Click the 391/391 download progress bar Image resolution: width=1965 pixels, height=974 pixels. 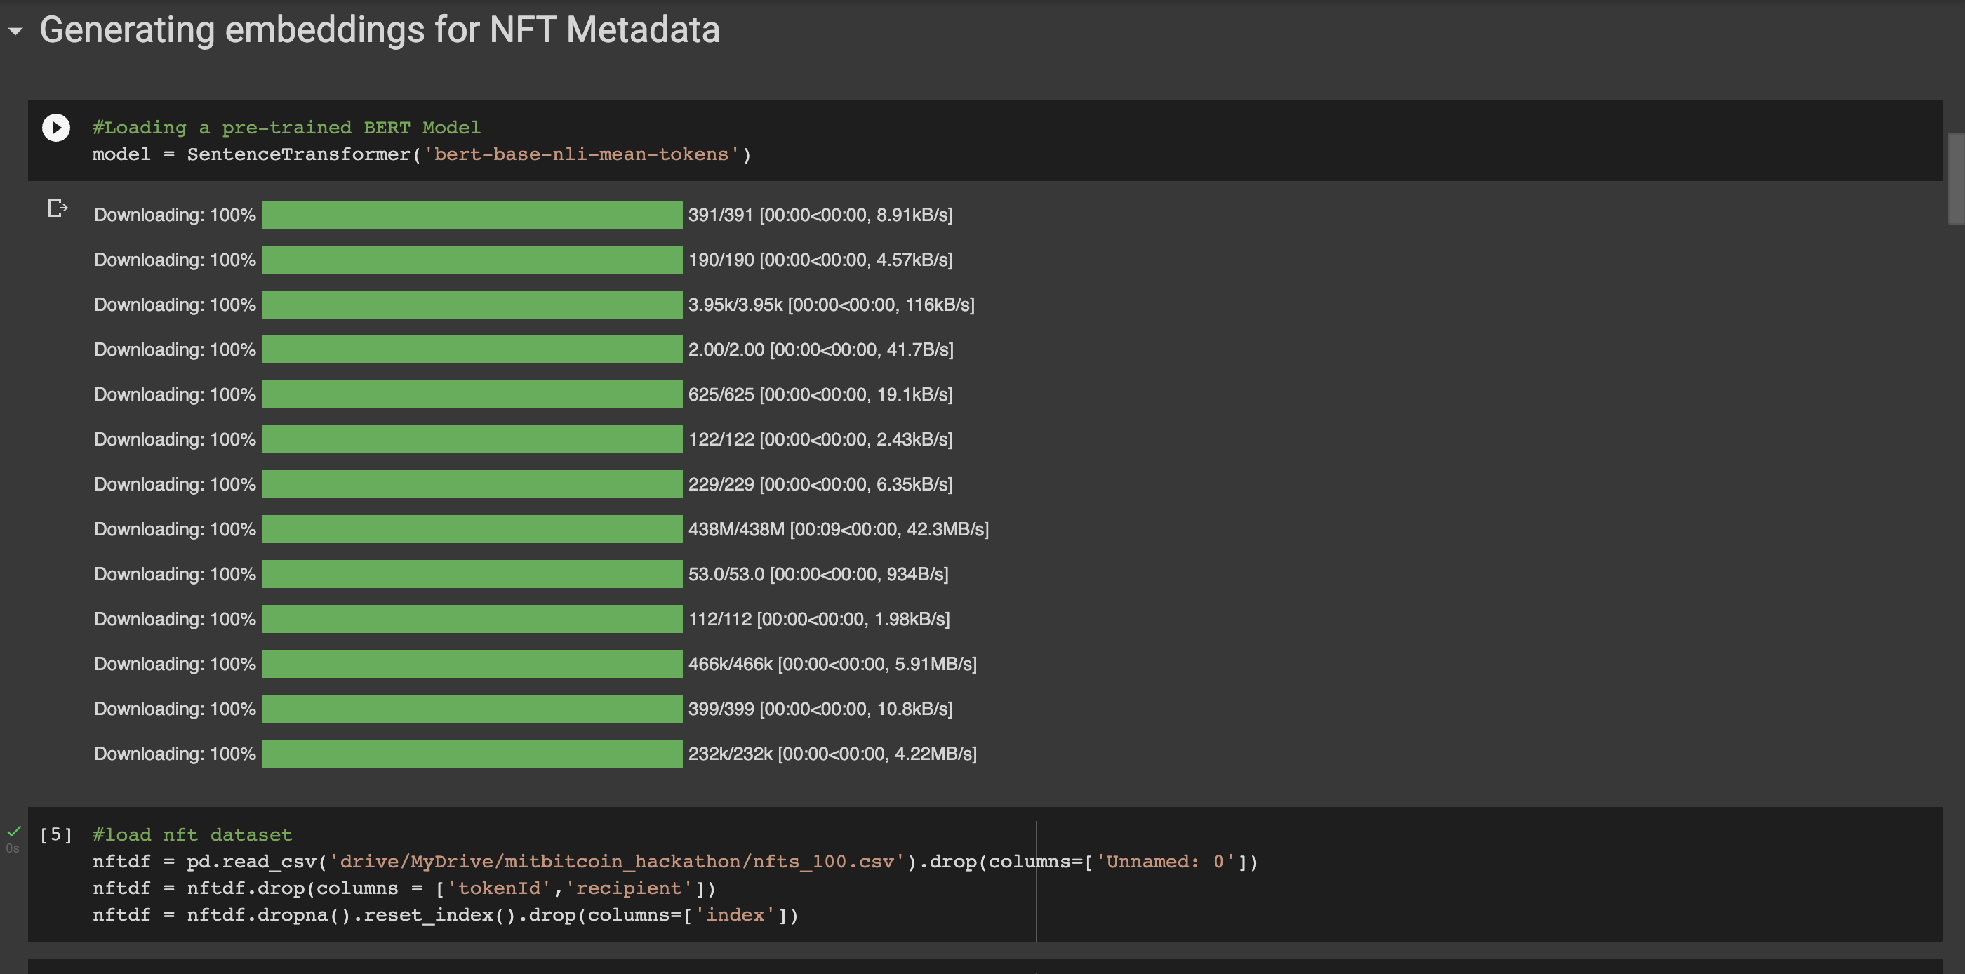click(x=472, y=214)
